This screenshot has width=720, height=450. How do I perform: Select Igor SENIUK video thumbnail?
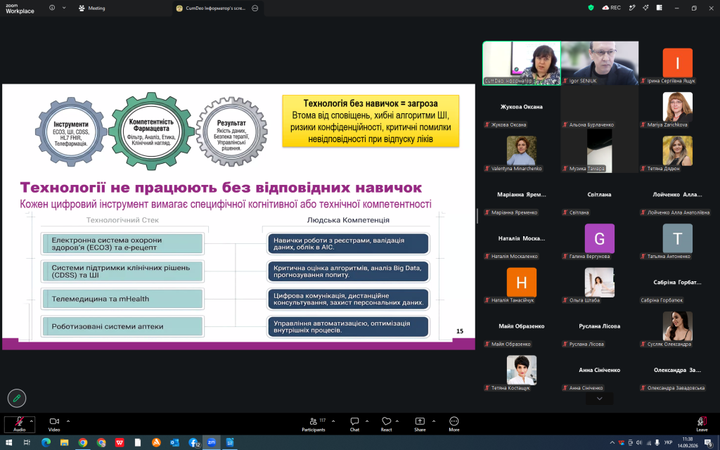pyautogui.click(x=599, y=63)
